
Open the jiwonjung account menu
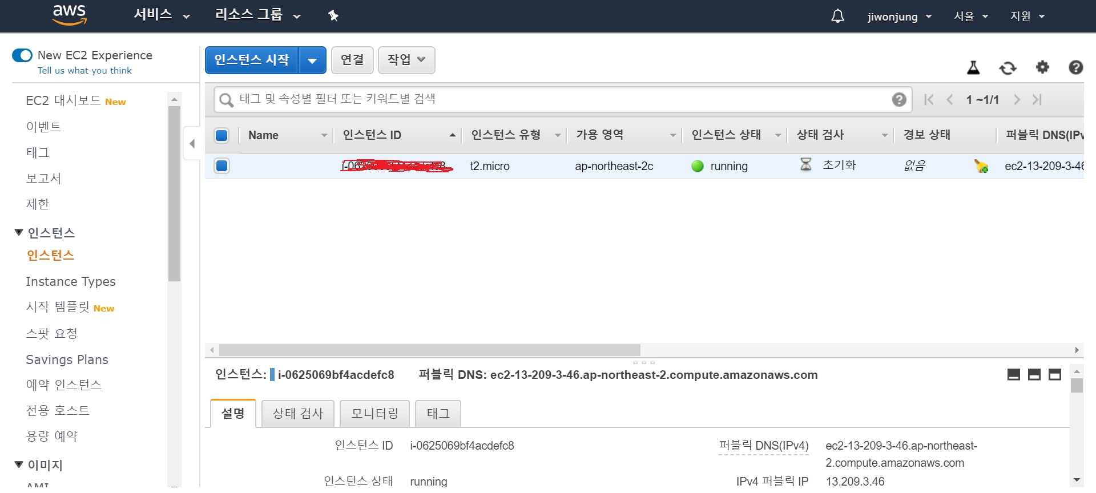coord(899,17)
